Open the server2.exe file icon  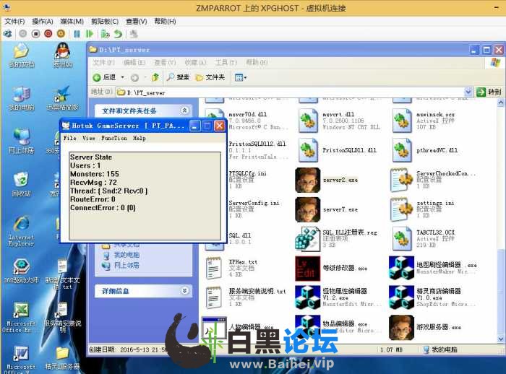click(x=307, y=179)
